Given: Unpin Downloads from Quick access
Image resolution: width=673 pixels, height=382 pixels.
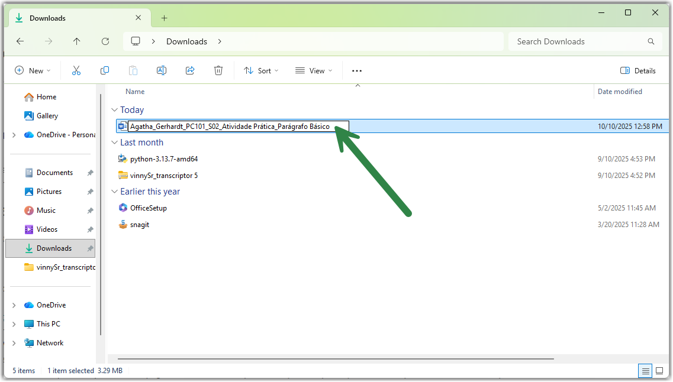Looking at the screenshot, I should coord(89,248).
